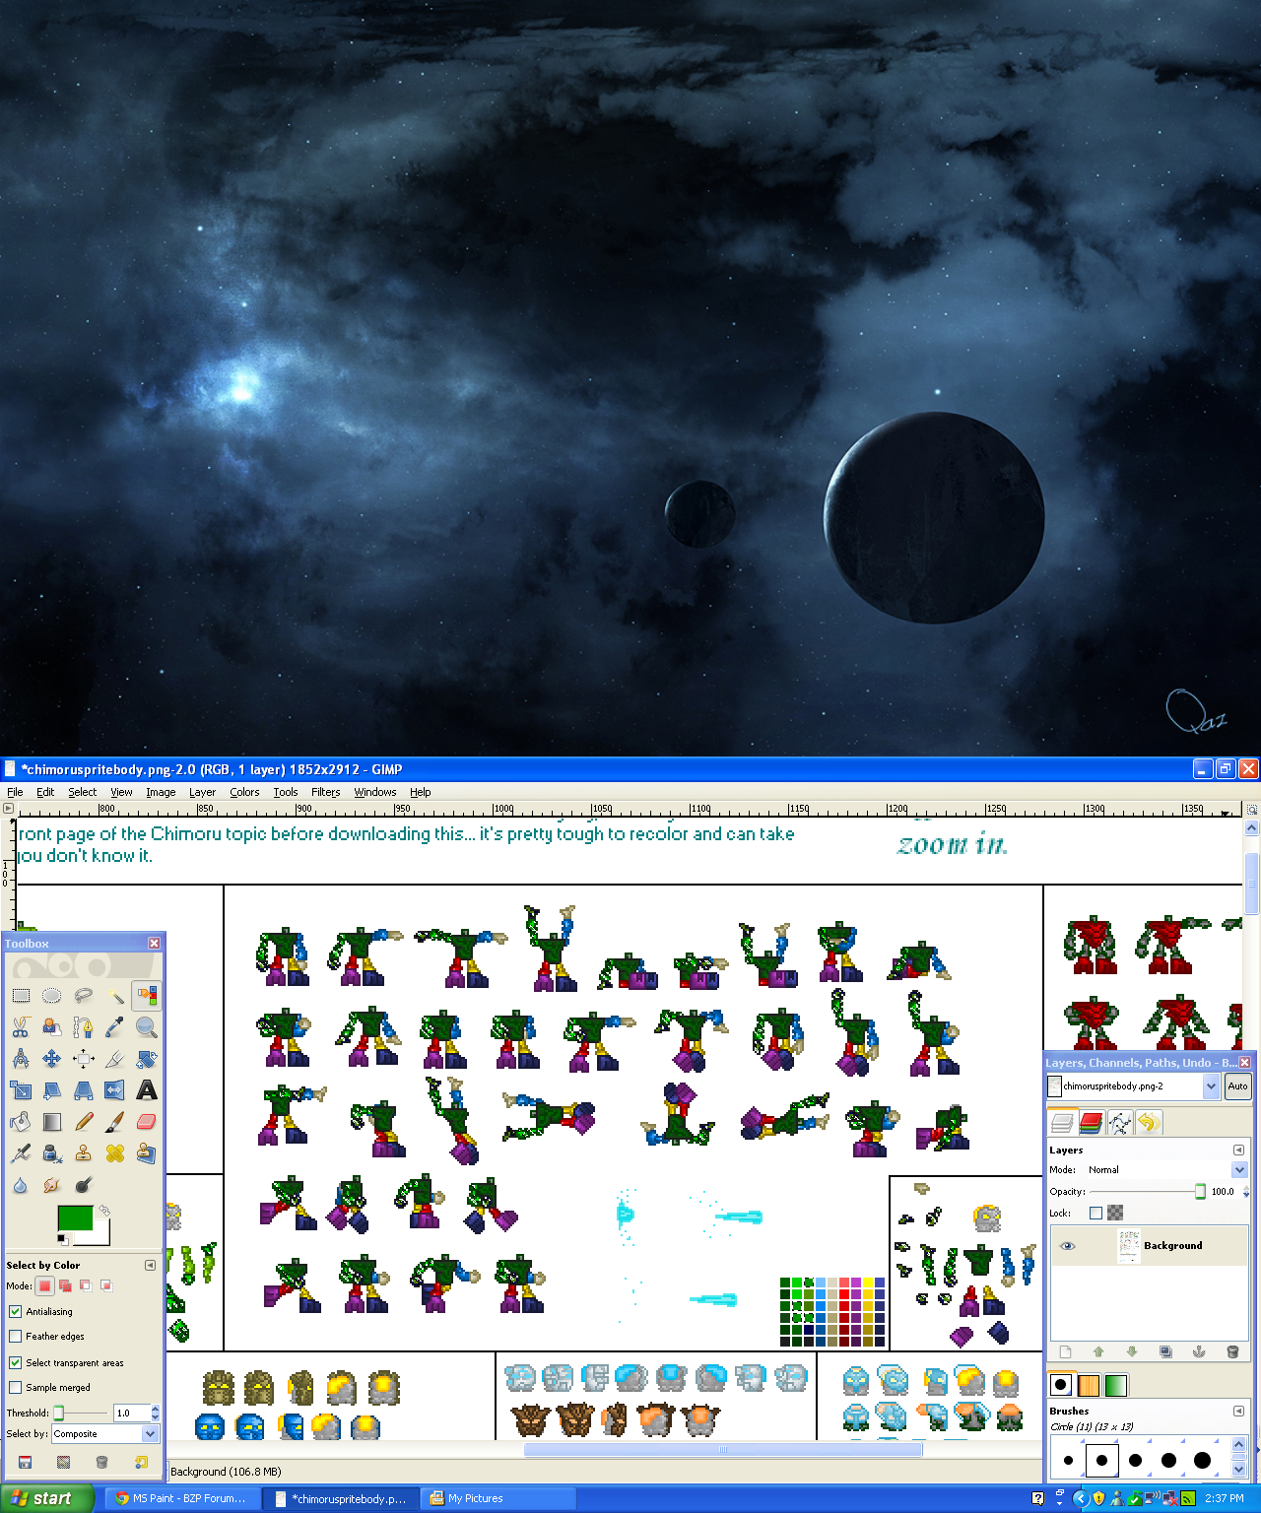Screen dimensions: 1261x1513
Task: Switch to the Gradients tab
Action: tap(1116, 1385)
